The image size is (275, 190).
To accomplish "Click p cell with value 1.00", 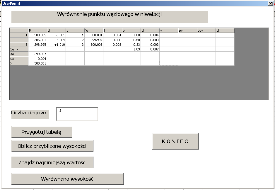I will coord(131,35).
